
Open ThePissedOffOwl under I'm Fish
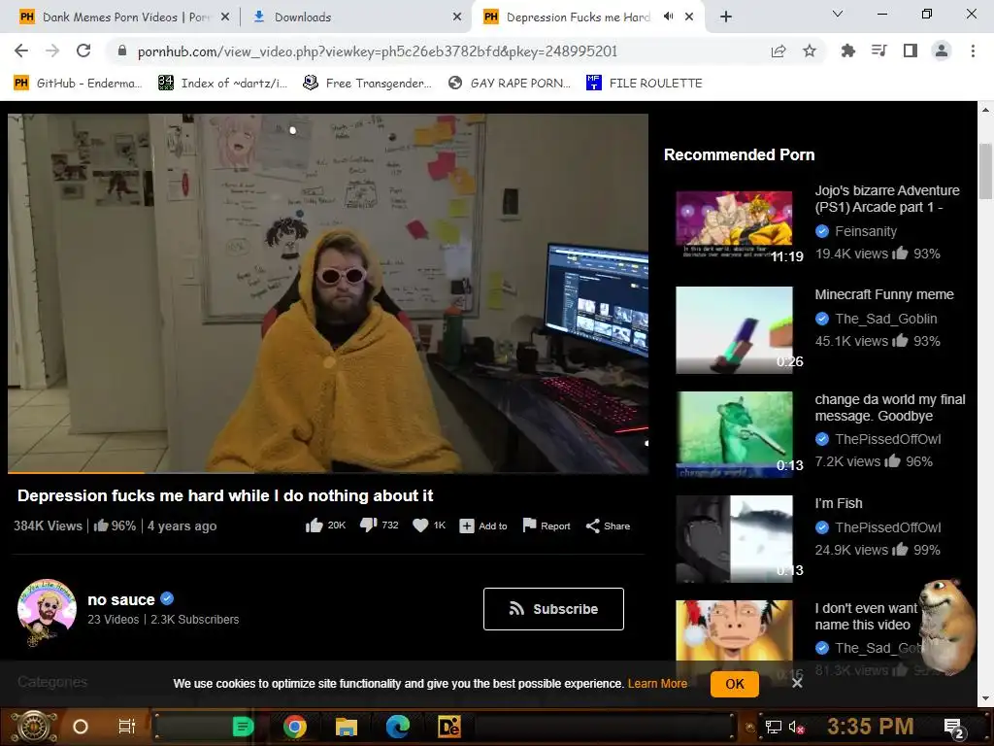(x=887, y=527)
